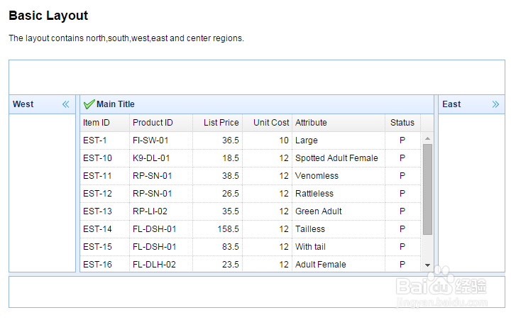This screenshot has width=516, height=320.
Task: Collapse the West panel
Action: (x=66, y=104)
